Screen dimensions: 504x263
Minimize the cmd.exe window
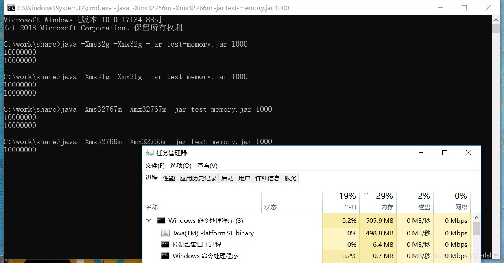440,8
